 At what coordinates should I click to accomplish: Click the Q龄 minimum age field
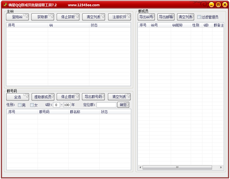56,105
